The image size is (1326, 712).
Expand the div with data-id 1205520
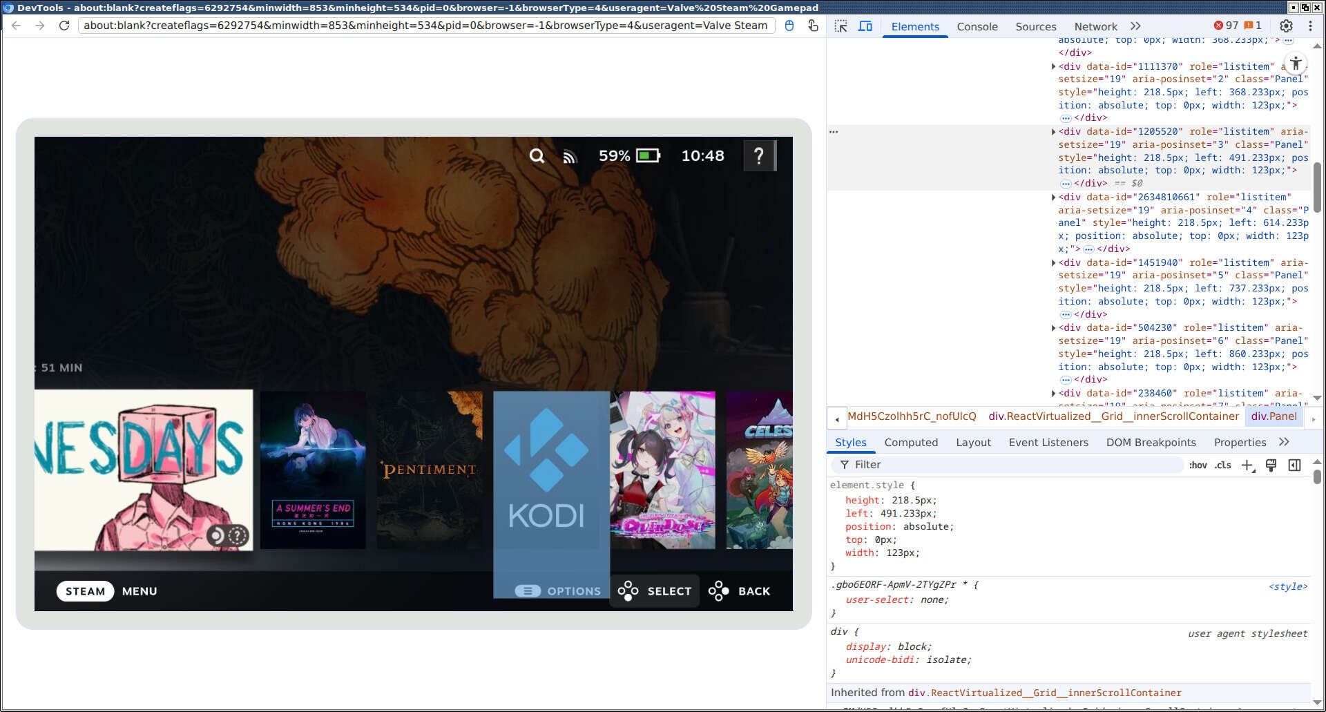(x=1053, y=132)
